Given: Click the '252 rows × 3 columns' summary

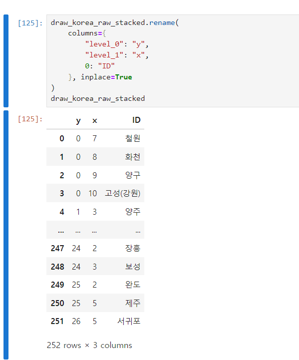Looking at the screenshot, I should coord(89,346).
